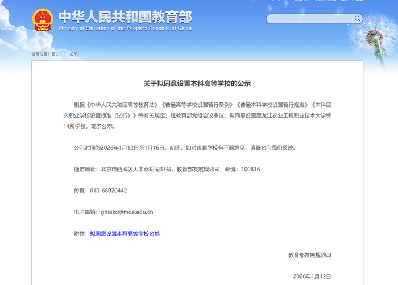This screenshot has height=285, width=398.
Task: Open the 首页 breadcrumb link
Action: click(56, 54)
